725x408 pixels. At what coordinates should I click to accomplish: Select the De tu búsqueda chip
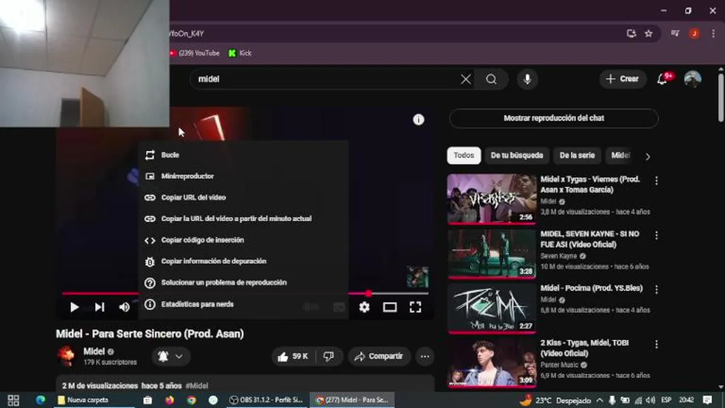pyautogui.click(x=517, y=155)
